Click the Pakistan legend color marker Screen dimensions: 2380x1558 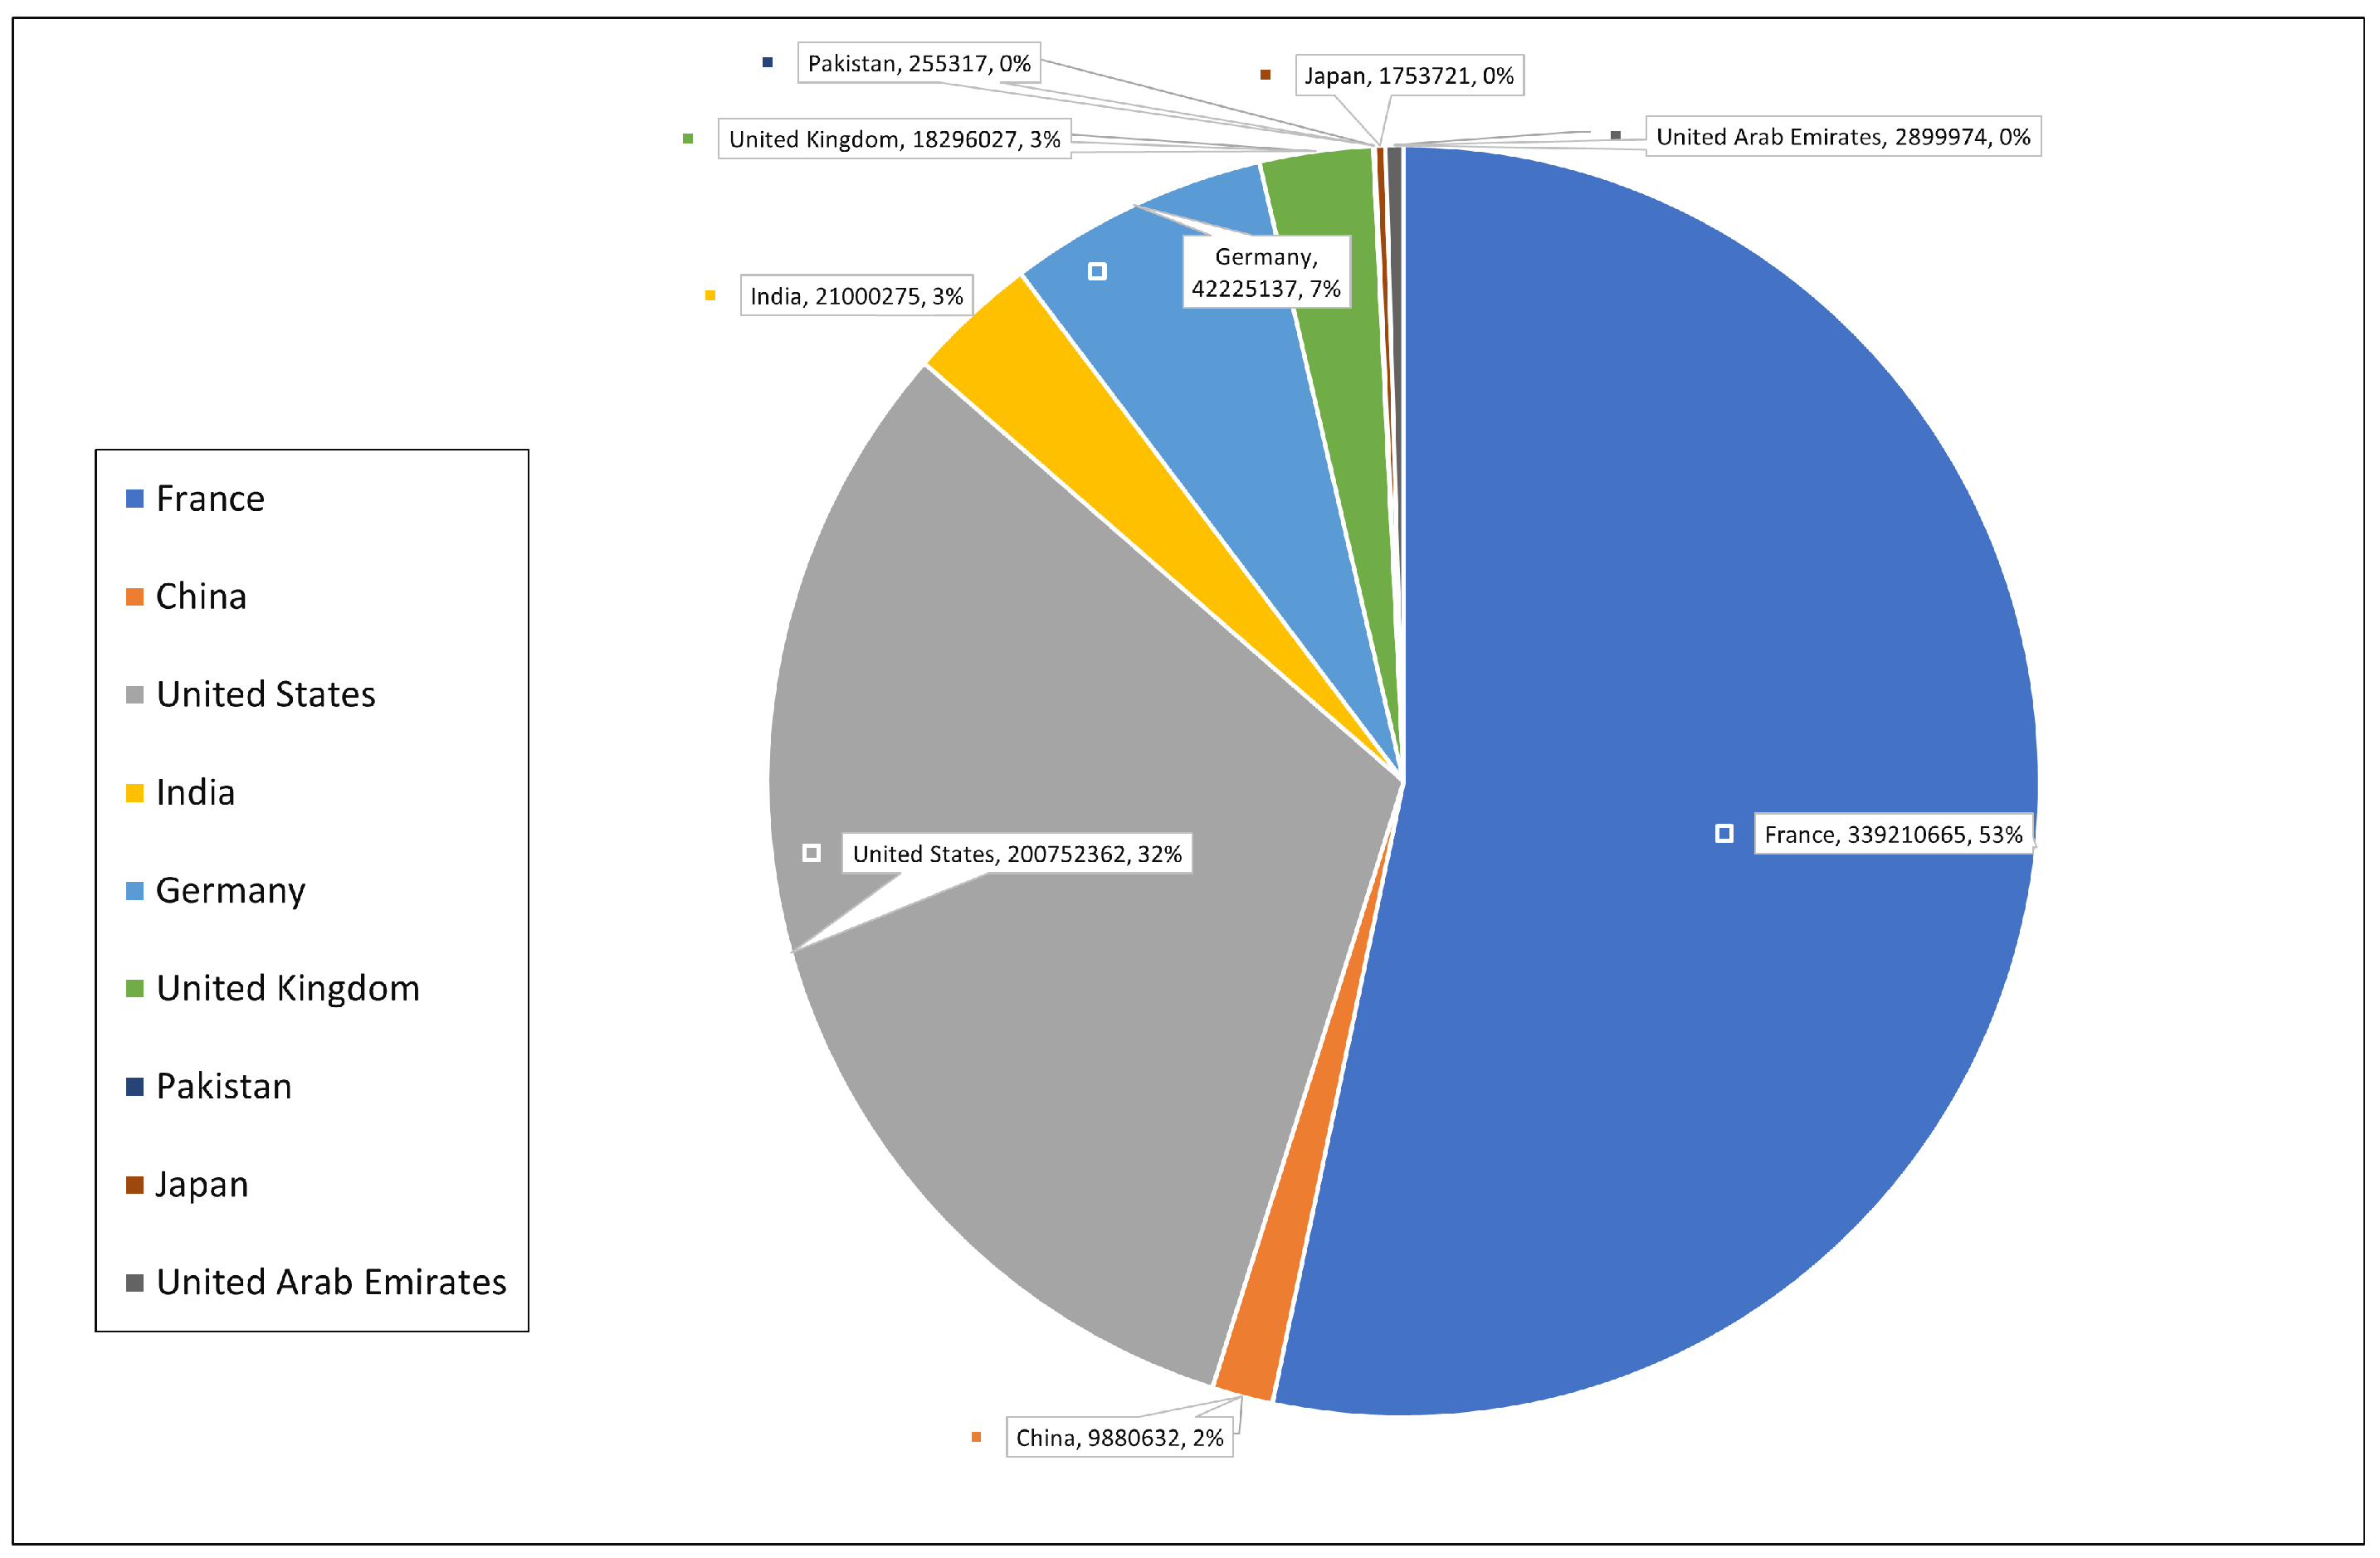coord(135,1087)
